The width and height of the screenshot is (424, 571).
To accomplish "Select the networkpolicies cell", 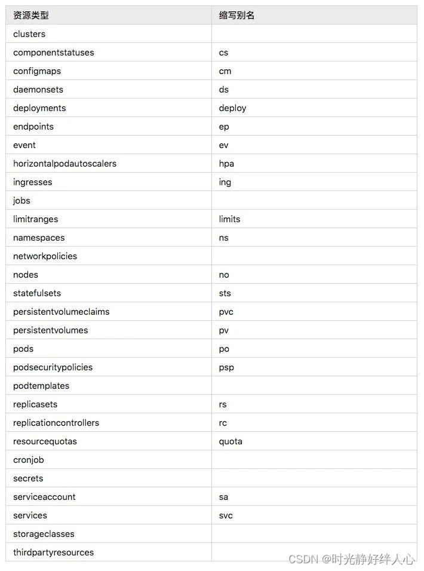I will coord(45,256).
